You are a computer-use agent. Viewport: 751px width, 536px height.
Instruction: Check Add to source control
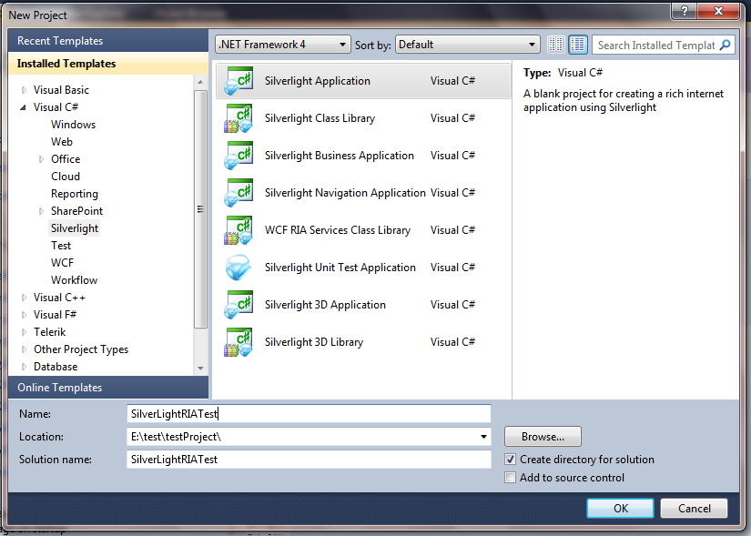tap(511, 477)
